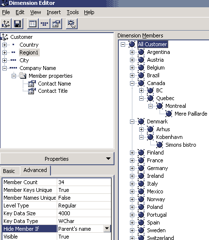The width and height of the screenshot is (209, 240).
Task: Click the Save floppy disk toolbar icon
Action: tap(17, 24)
